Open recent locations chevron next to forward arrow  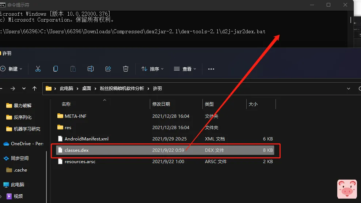pos(24,89)
